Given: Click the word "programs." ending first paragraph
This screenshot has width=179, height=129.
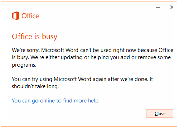Looking at the screenshot, I should point(24,65).
